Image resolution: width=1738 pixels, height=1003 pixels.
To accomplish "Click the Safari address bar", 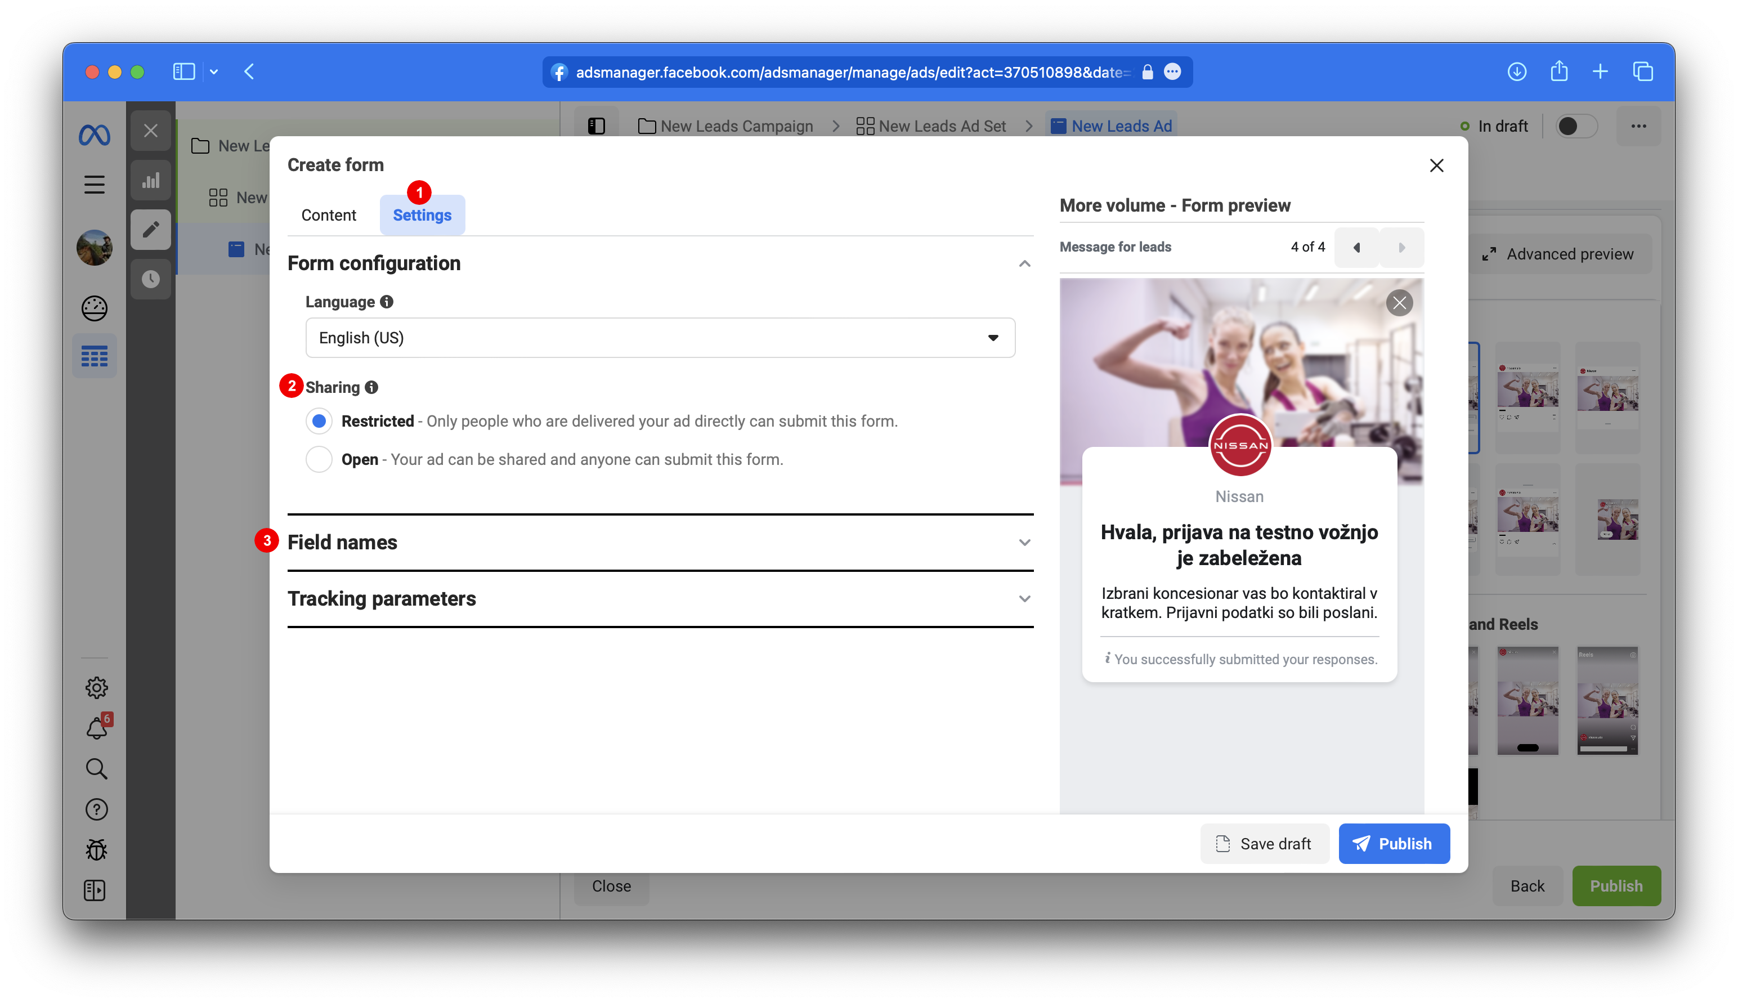I will [x=852, y=73].
